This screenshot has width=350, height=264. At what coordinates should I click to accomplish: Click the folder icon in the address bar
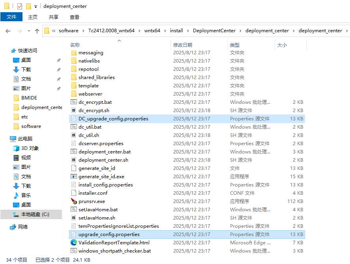[x=46, y=31]
